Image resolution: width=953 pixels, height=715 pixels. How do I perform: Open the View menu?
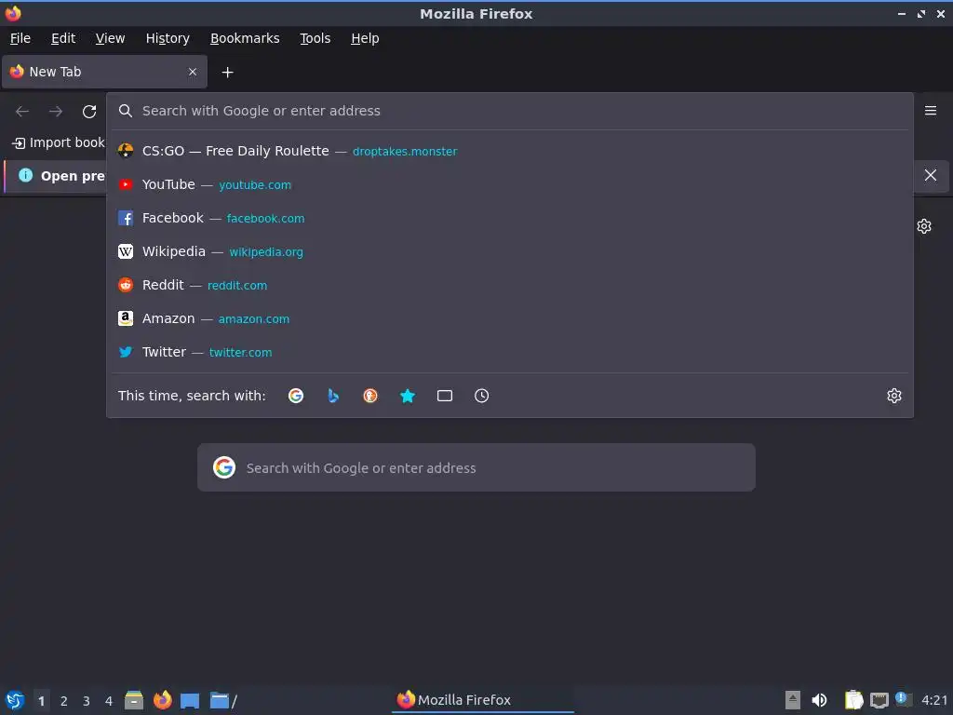click(x=110, y=38)
